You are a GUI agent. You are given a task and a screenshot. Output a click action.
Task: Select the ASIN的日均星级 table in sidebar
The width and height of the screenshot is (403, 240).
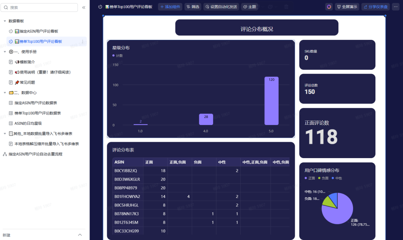click(28, 123)
